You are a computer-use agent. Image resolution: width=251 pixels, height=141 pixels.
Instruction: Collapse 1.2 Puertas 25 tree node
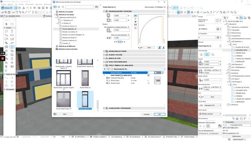coord(57,23)
